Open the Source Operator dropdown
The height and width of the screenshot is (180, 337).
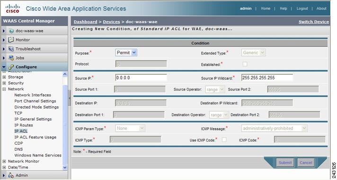(x=215, y=90)
